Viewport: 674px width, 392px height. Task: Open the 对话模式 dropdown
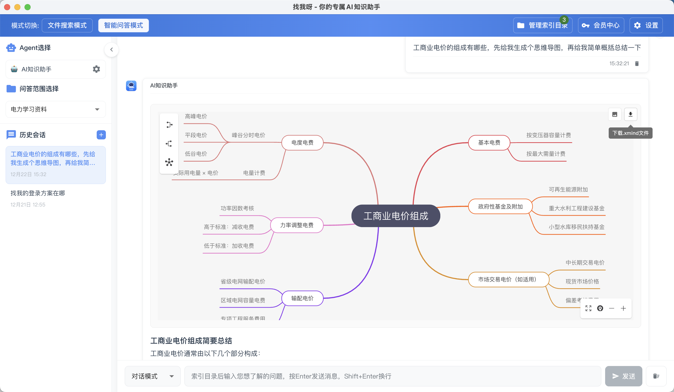[152, 376]
